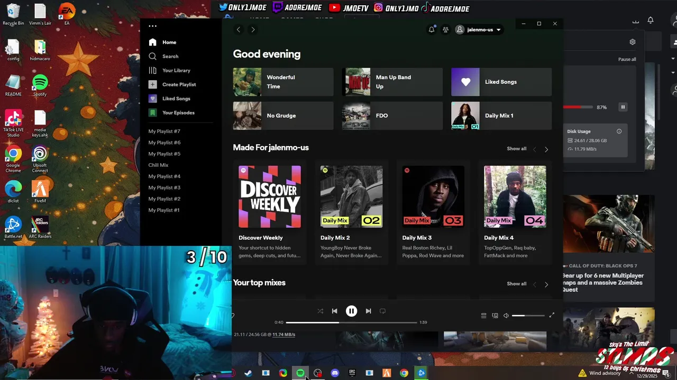The image size is (677, 380).
Task: Open Battle.net notifications bell
Action: coord(651,20)
